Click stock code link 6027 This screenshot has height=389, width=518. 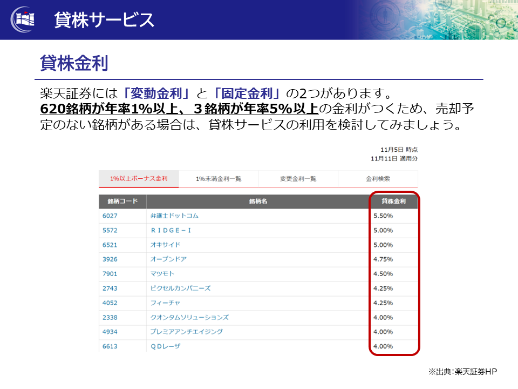point(110,216)
